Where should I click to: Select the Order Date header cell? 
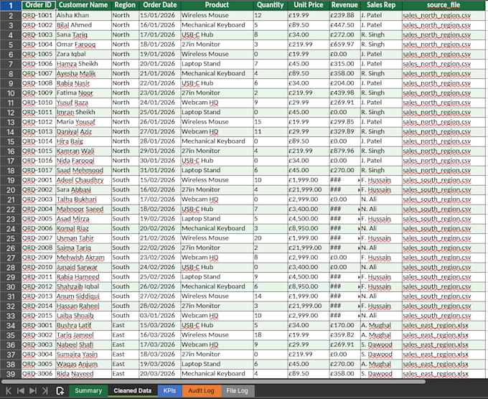pyautogui.click(x=159, y=5)
